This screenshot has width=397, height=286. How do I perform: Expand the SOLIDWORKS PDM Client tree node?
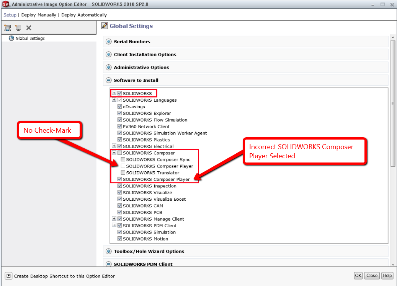114,225
